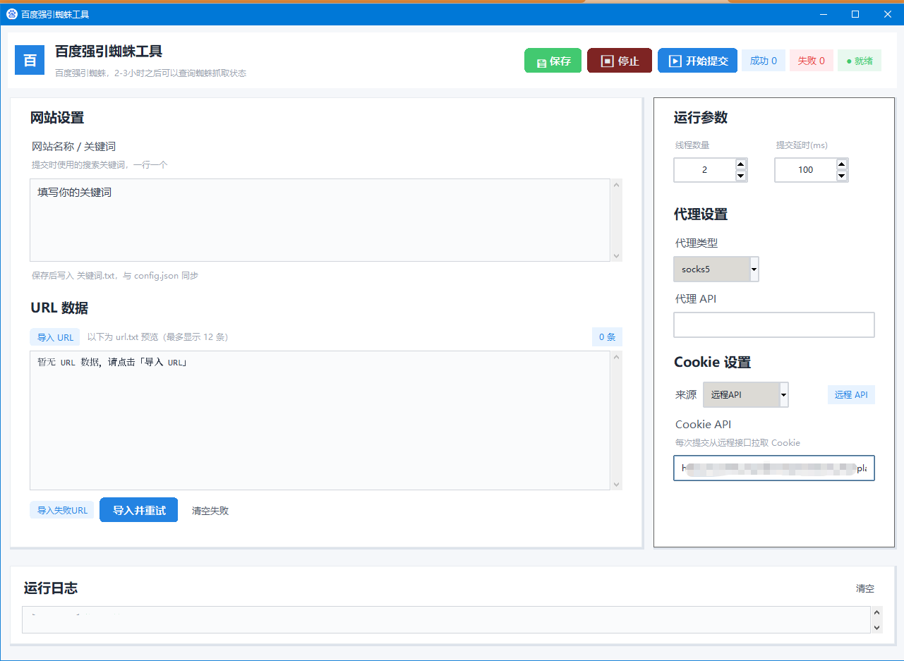Click the 导入并重试 button

pyautogui.click(x=139, y=510)
